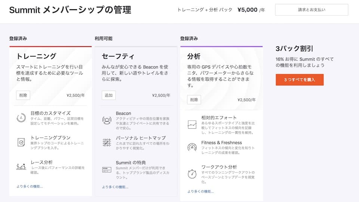Click the レース分析 feature title
The image size is (359, 202).
pyautogui.click(x=42, y=162)
